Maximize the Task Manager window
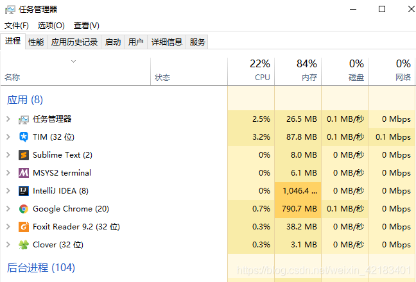The width and height of the screenshot is (416, 282). 382,9
